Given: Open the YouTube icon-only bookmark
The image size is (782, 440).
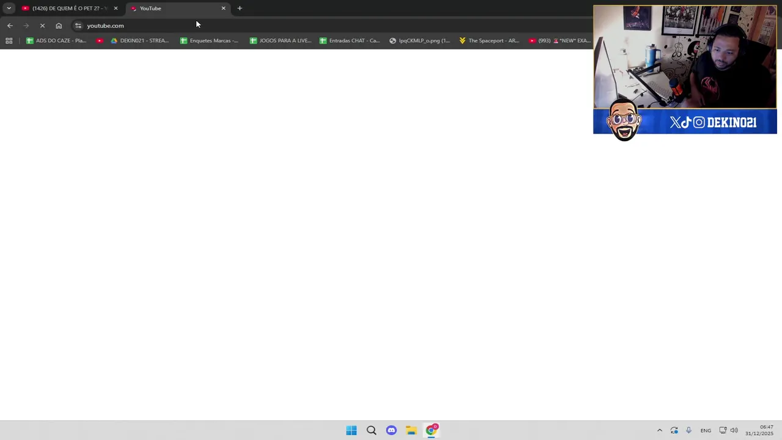Looking at the screenshot, I should (100, 41).
